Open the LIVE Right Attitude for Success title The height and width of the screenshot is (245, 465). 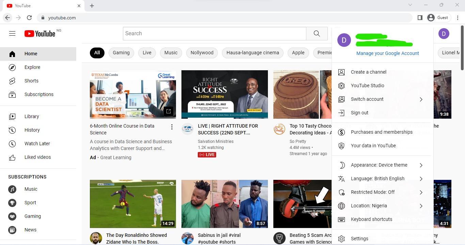pos(228,129)
